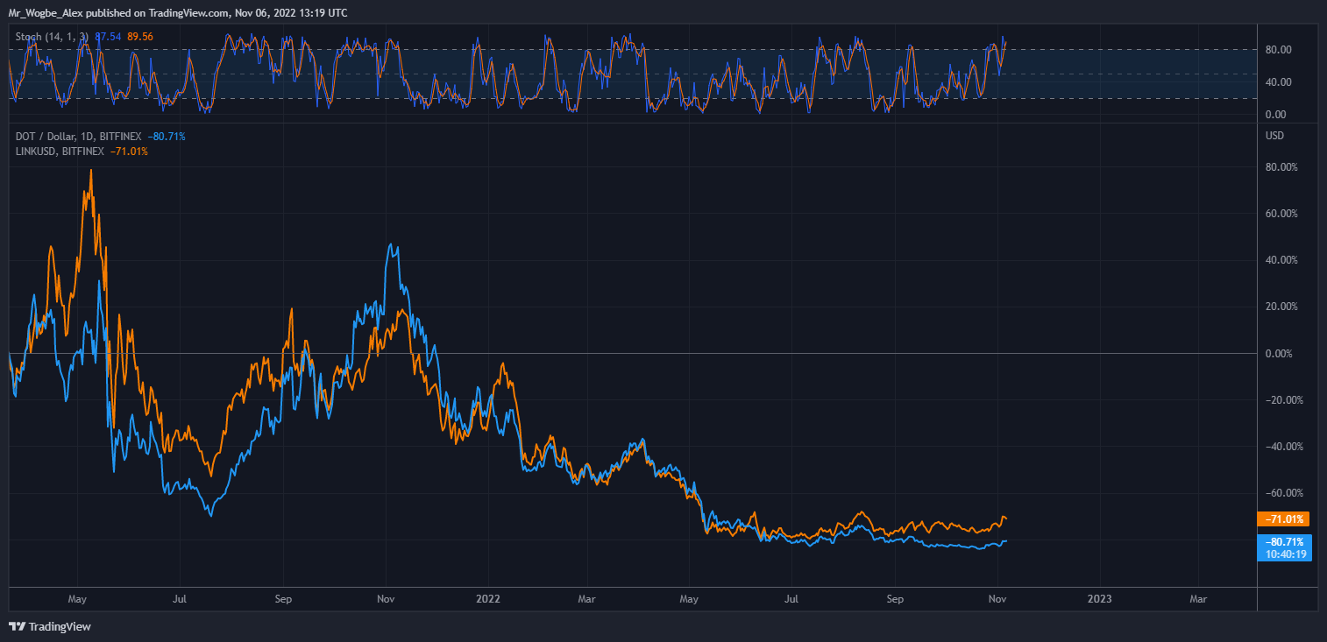Click the -40.00% price axis label
This screenshot has height=642, width=1327.
pyautogui.click(x=1283, y=447)
